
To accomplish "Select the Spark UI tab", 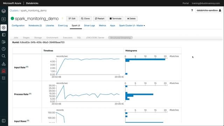I will 76,26.
